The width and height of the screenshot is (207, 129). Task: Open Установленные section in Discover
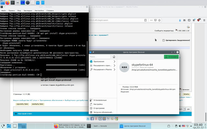click(103, 100)
